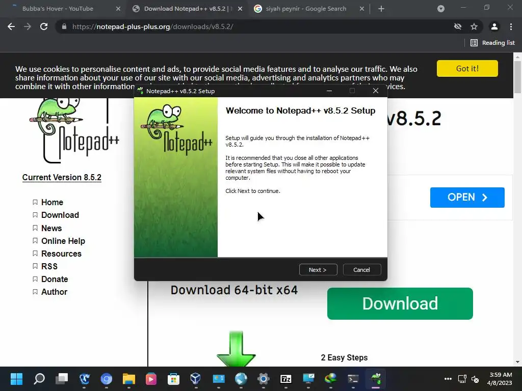
Task: Expand the tab search dropdown
Action: [x=441, y=9]
